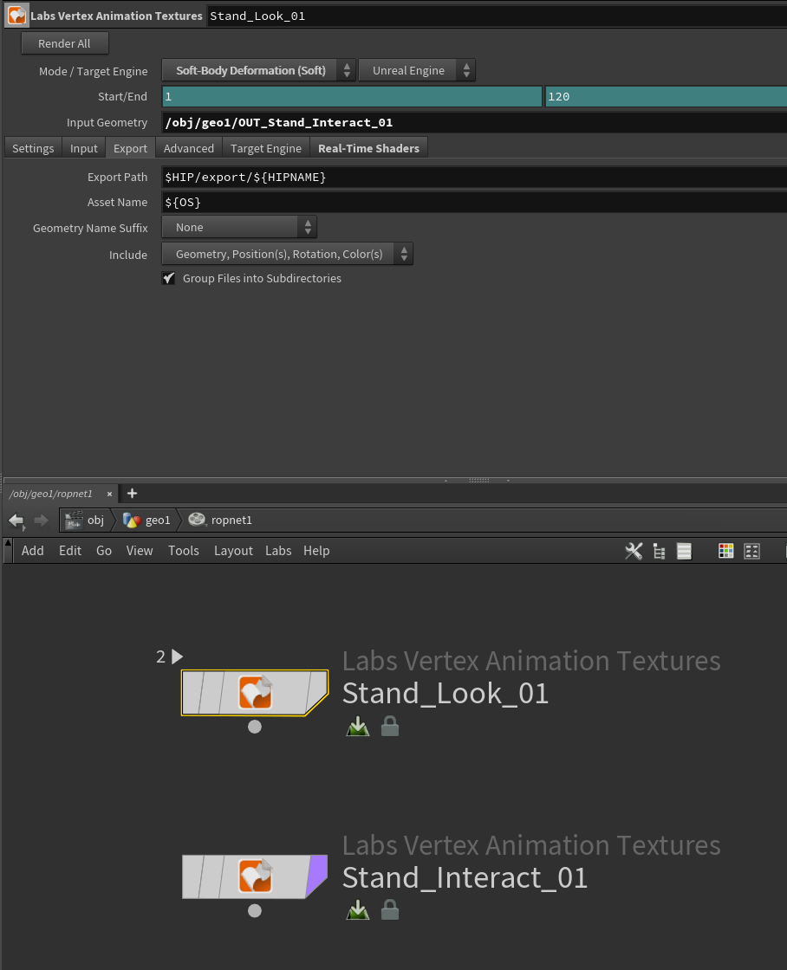The image size is (787, 970).
Task: Click the Stand_Look_01 node name label
Action: [x=446, y=693]
